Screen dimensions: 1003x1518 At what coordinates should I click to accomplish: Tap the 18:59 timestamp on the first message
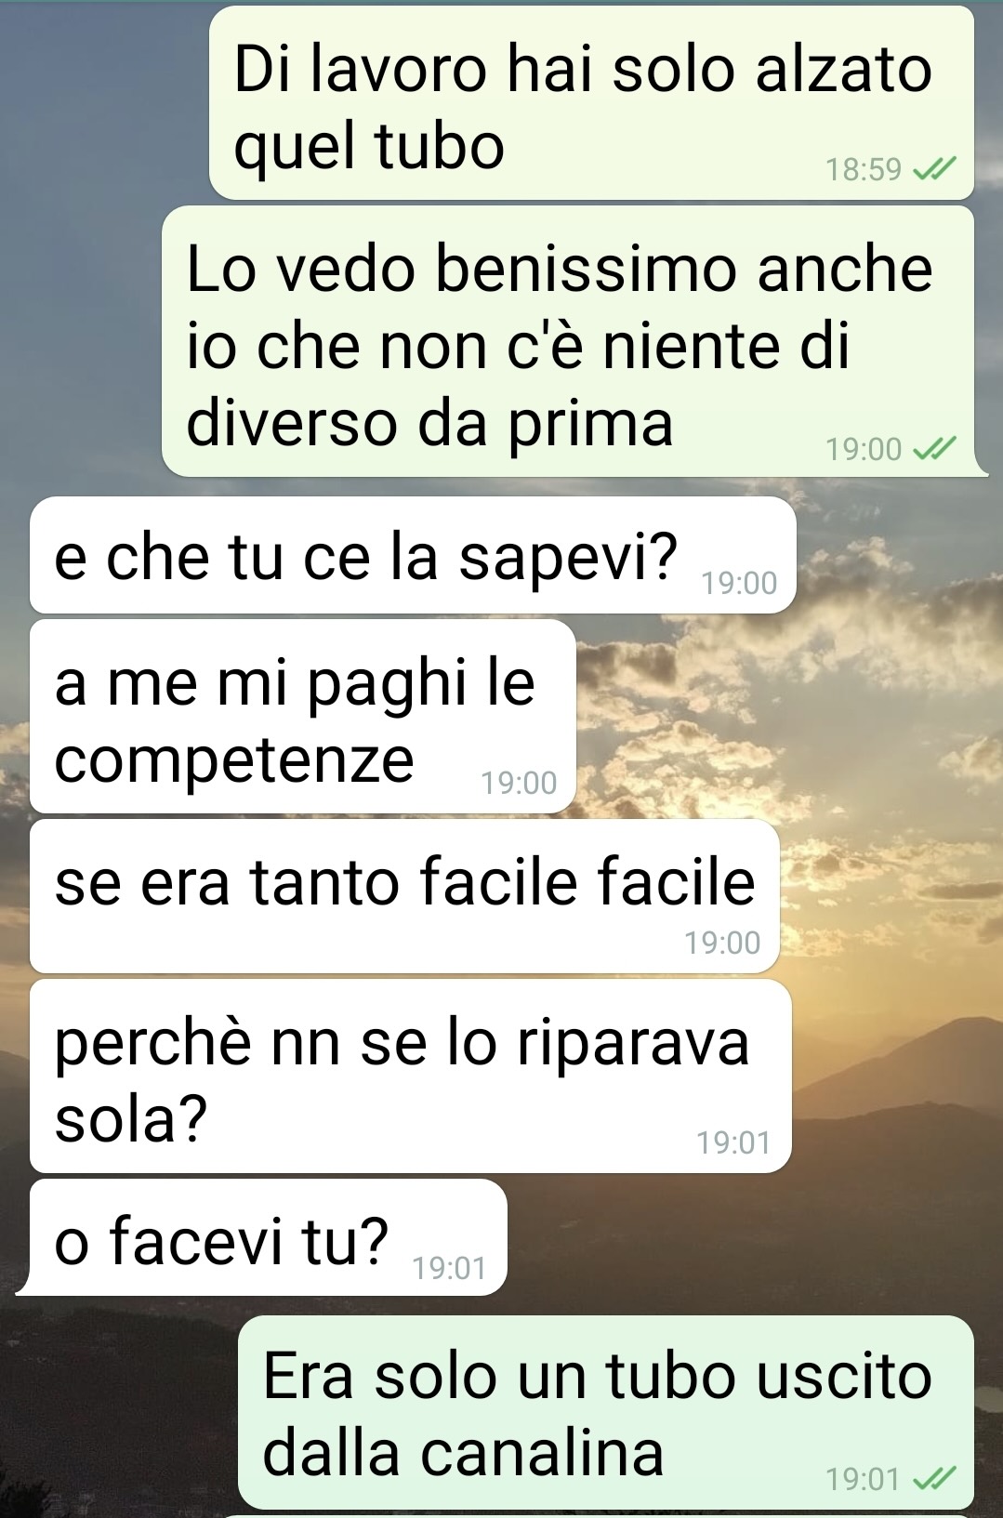(x=864, y=170)
